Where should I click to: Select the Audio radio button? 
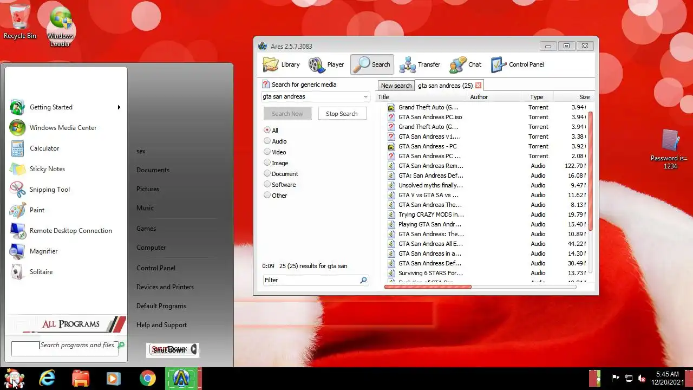click(x=267, y=141)
